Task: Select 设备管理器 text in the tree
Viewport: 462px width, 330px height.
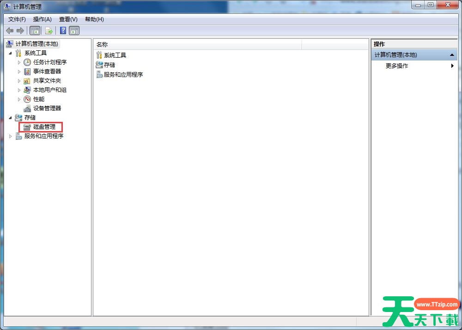Action: click(47, 108)
